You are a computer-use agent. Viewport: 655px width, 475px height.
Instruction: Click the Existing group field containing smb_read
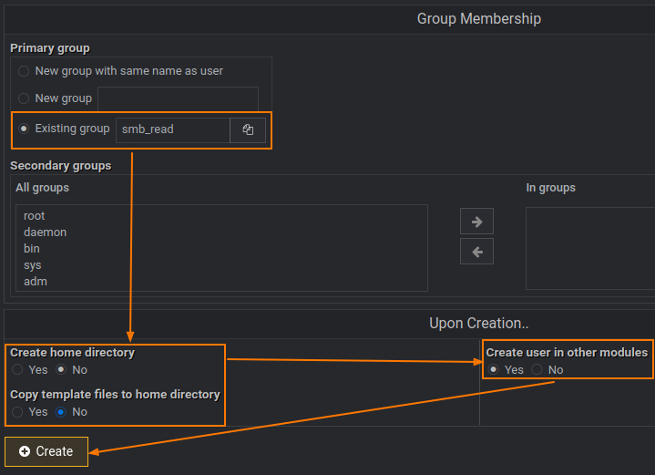(x=172, y=129)
